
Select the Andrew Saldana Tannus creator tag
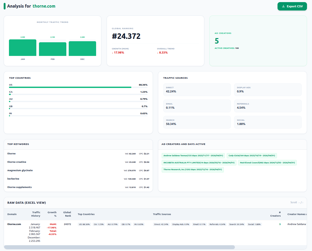point(193,155)
